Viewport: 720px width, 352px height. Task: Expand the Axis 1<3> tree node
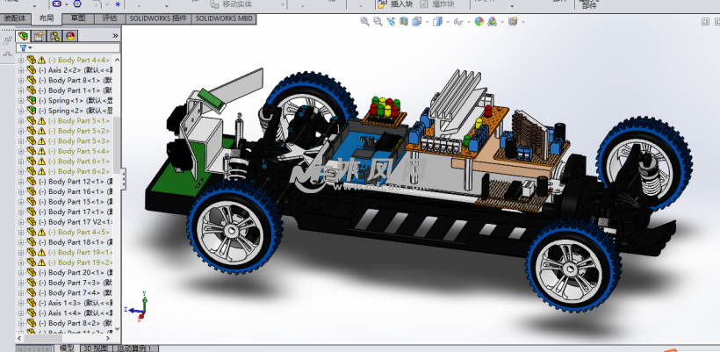click(x=21, y=303)
